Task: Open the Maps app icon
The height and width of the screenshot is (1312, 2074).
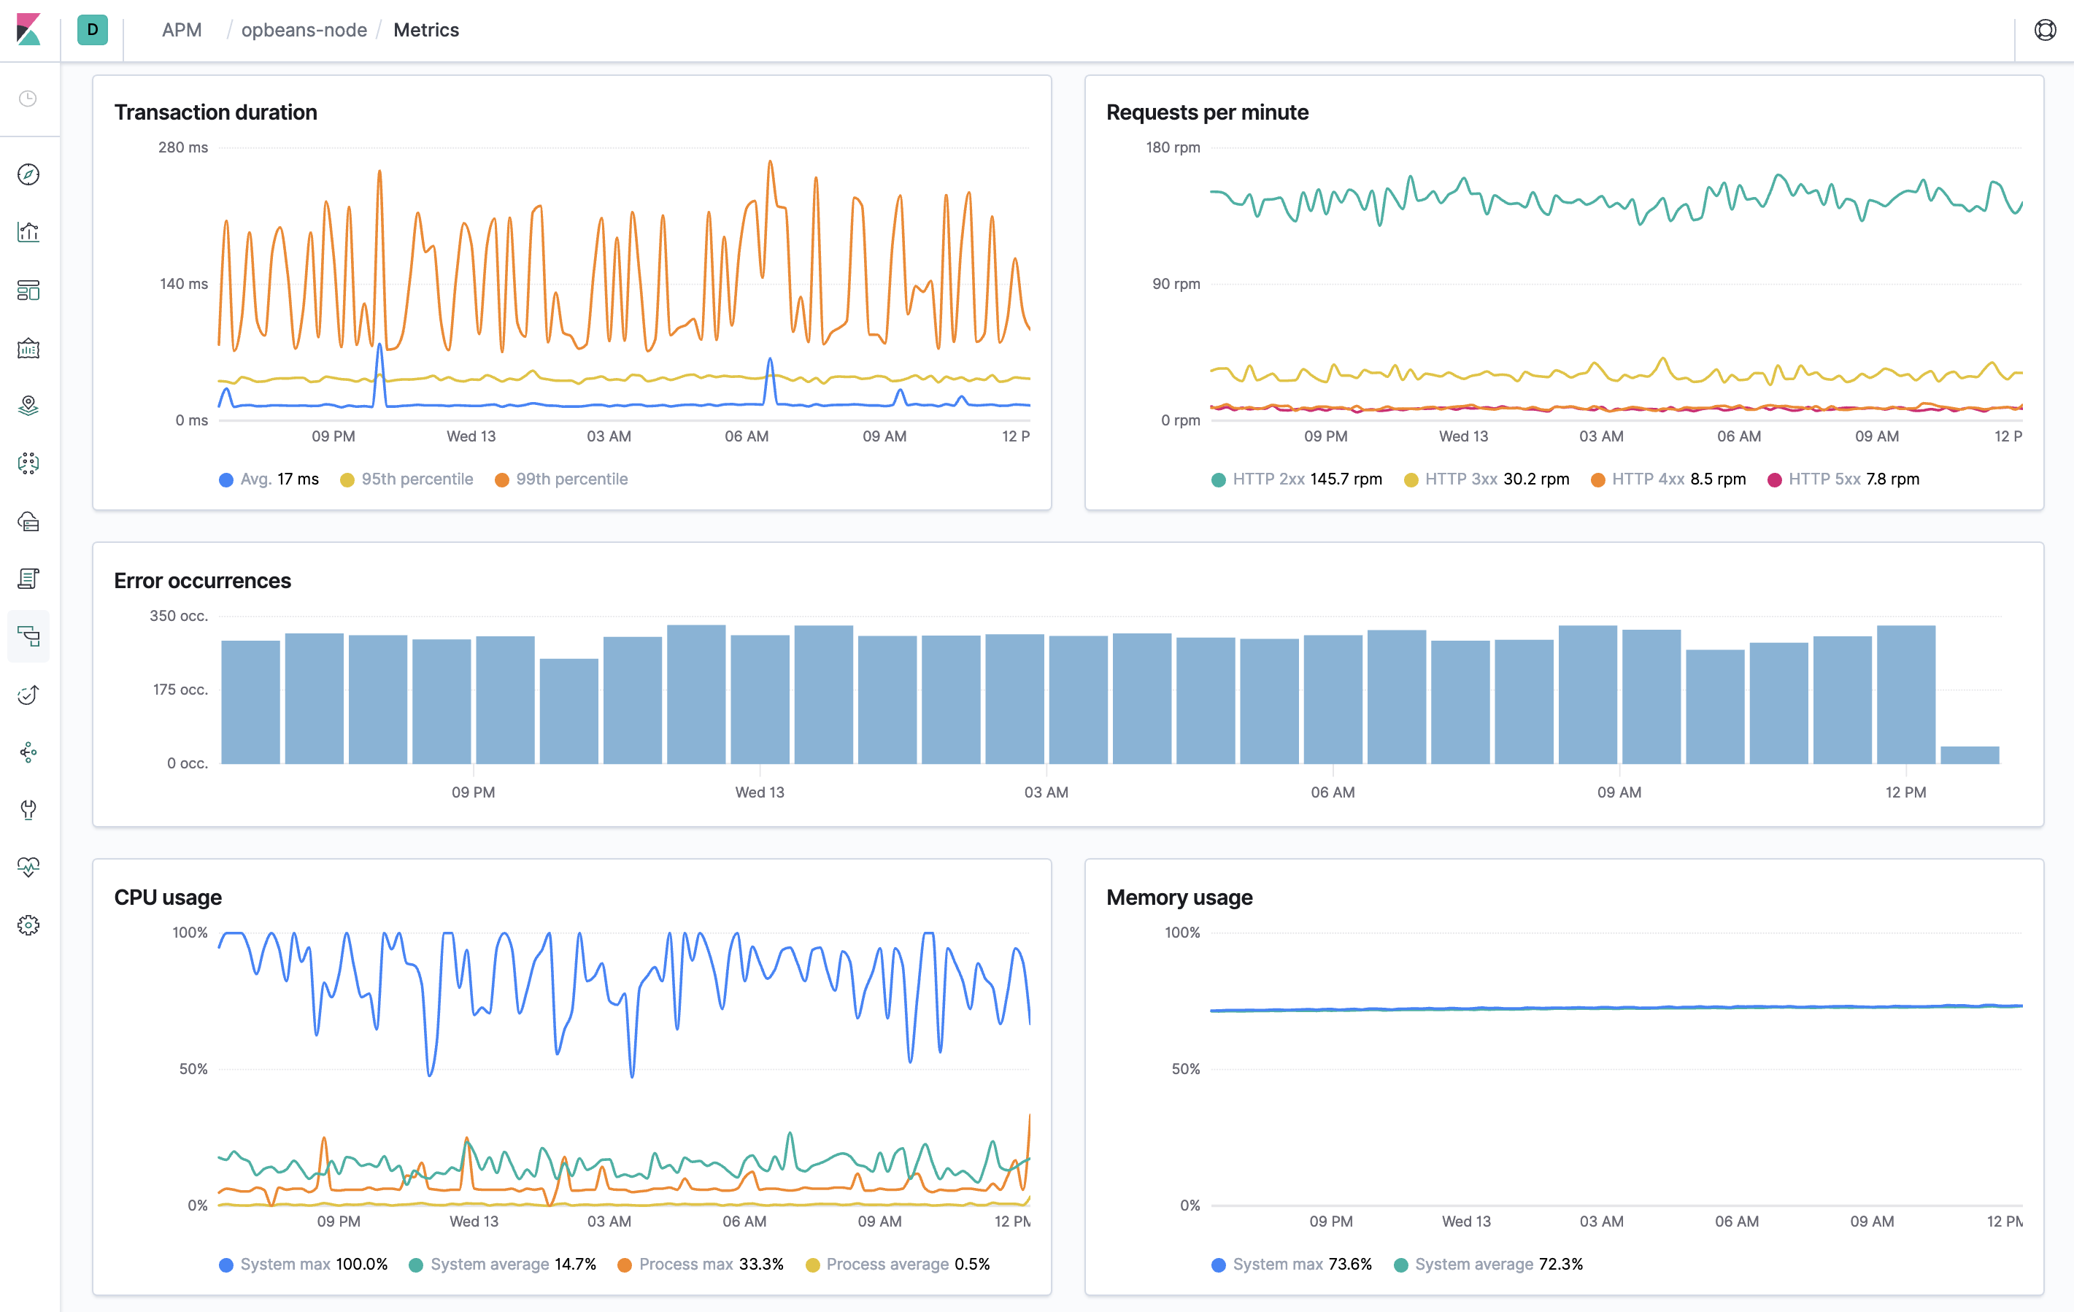Action: 28,406
